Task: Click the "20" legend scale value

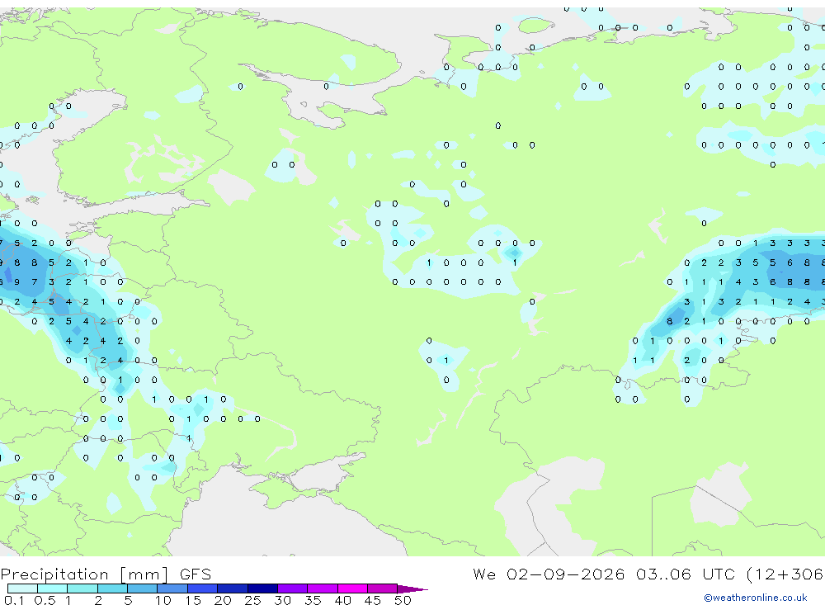Action: pyautogui.click(x=223, y=600)
